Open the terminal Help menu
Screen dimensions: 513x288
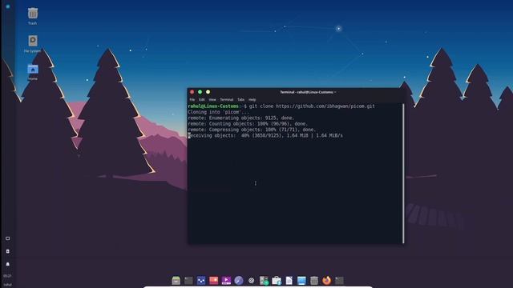pyautogui.click(x=252, y=99)
